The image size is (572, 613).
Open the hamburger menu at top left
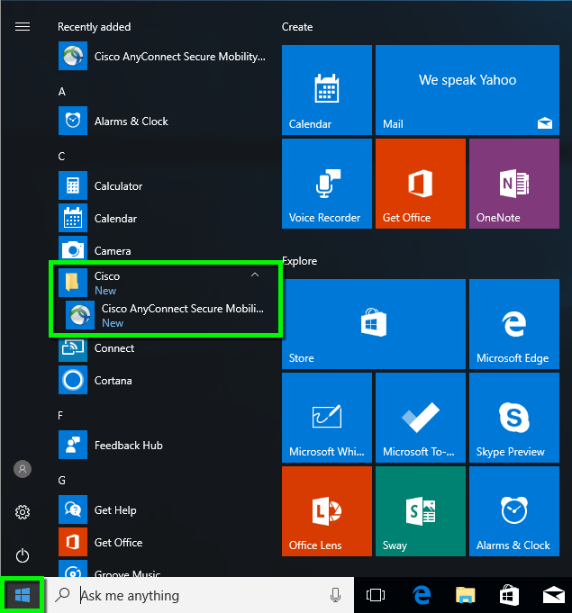[x=23, y=27]
